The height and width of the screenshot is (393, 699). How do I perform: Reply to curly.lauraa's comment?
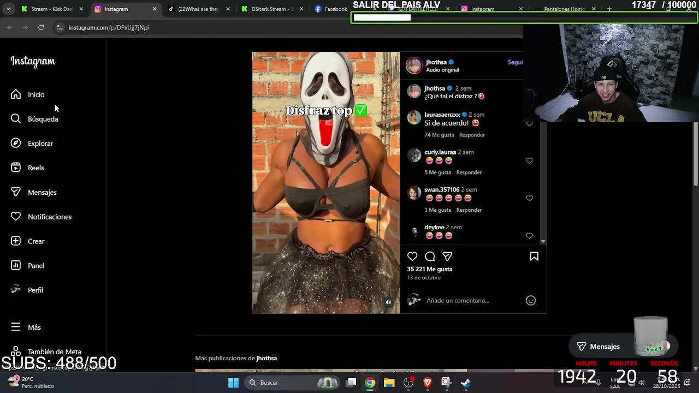tap(469, 172)
